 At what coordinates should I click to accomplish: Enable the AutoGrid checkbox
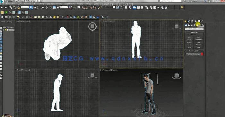click(x=189, y=35)
